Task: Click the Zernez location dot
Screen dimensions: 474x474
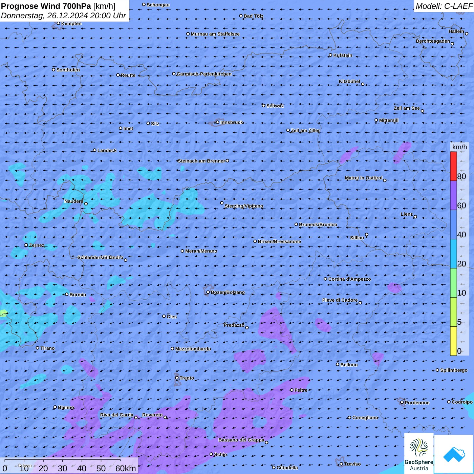Action: pyautogui.click(x=26, y=245)
